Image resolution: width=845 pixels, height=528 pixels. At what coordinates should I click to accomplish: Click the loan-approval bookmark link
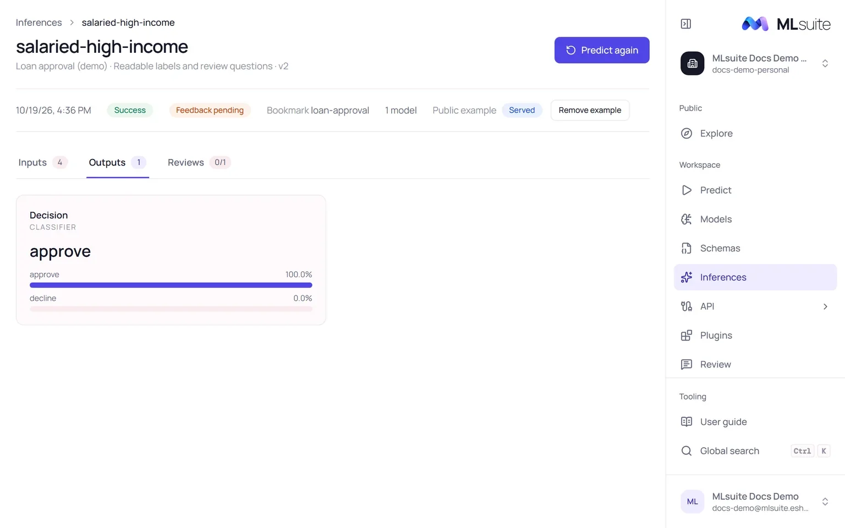[340, 110]
